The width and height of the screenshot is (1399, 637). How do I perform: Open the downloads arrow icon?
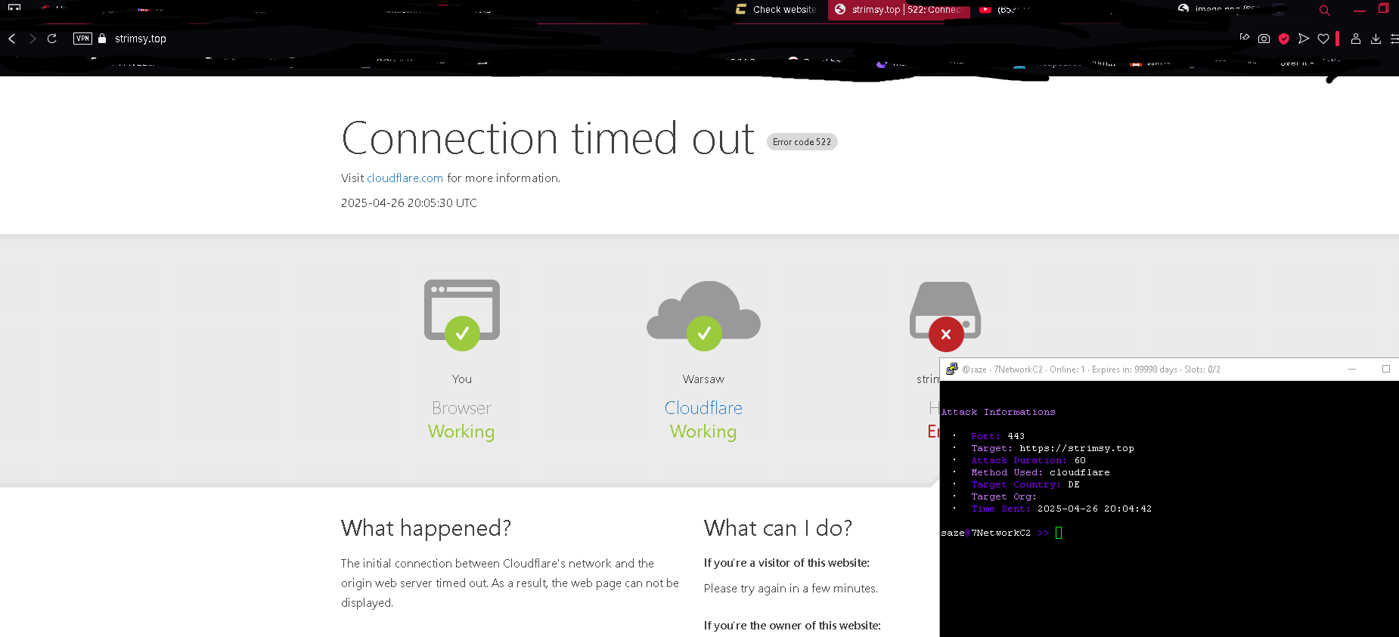pyautogui.click(x=1376, y=39)
